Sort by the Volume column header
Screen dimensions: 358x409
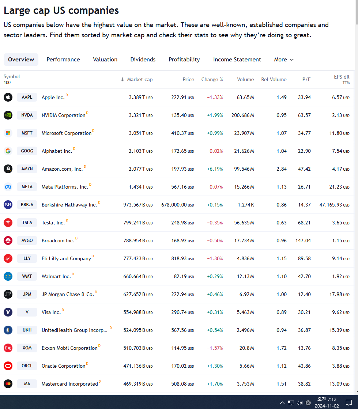click(245, 79)
